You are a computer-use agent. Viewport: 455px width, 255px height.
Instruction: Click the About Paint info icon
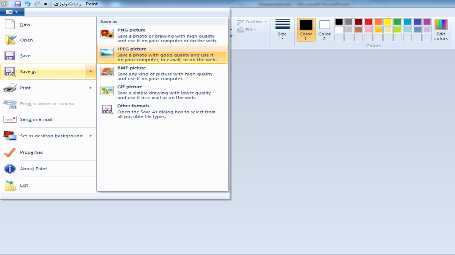(10, 169)
